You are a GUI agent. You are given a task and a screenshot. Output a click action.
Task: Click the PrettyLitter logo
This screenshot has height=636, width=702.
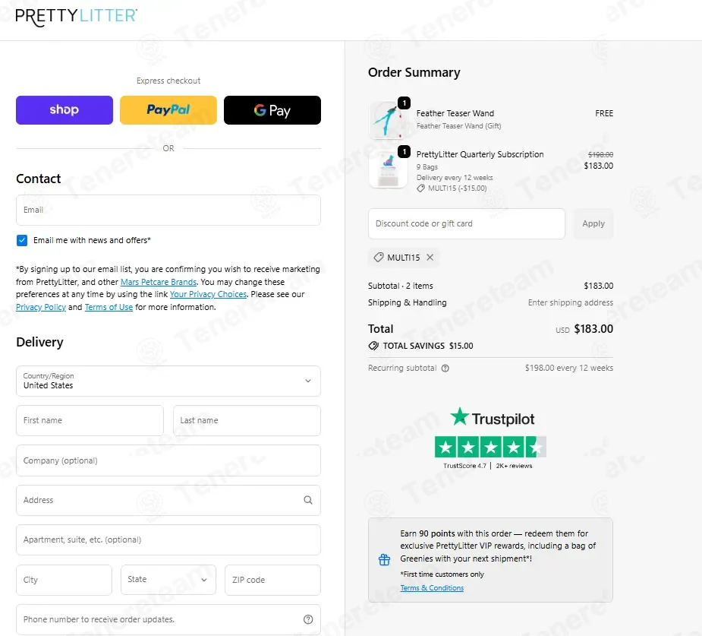[76, 17]
